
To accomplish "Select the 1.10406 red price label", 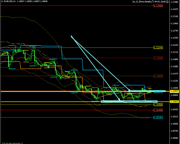I will pos(158,110).
